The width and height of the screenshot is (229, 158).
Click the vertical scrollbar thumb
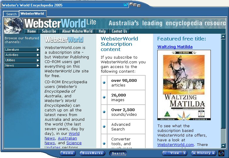[223, 84]
